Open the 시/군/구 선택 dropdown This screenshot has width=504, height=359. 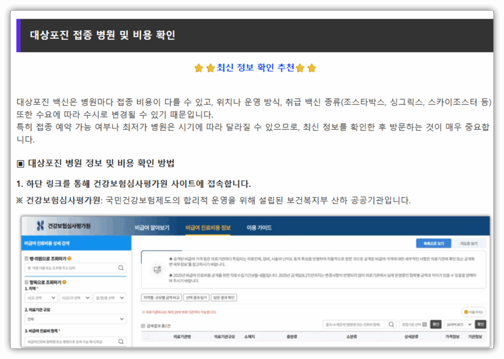coord(75,298)
